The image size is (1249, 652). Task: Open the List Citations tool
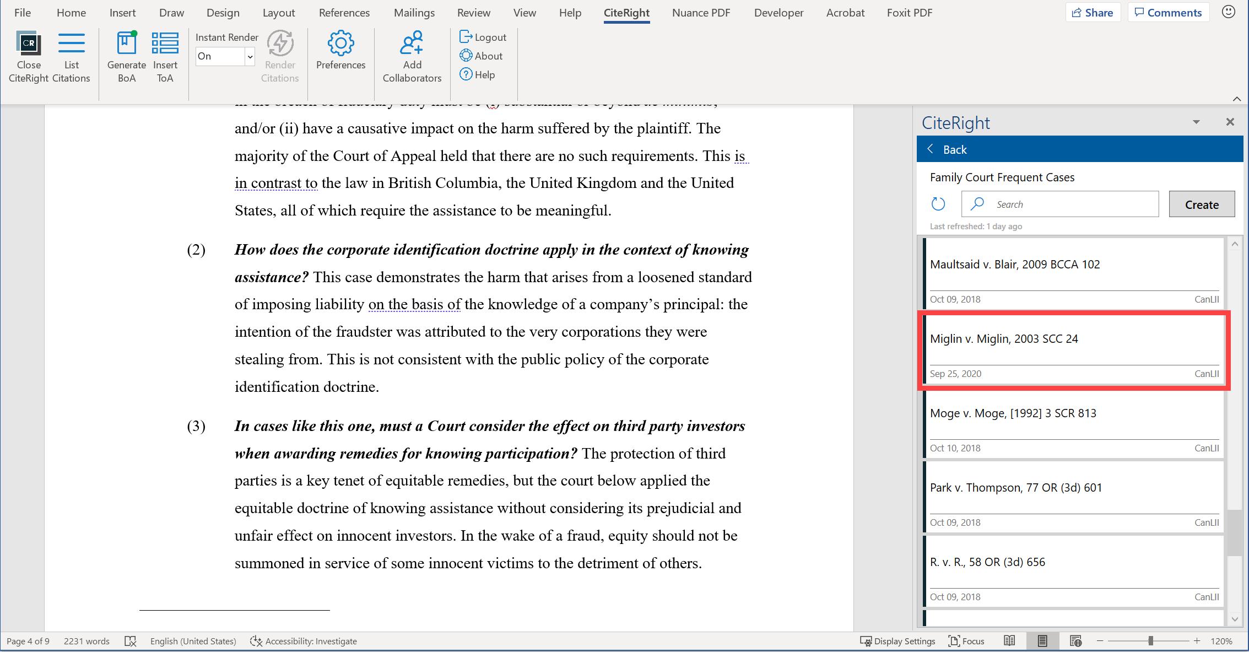point(71,57)
